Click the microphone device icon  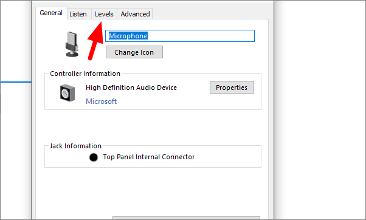pyautogui.click(x=72, y=44)
